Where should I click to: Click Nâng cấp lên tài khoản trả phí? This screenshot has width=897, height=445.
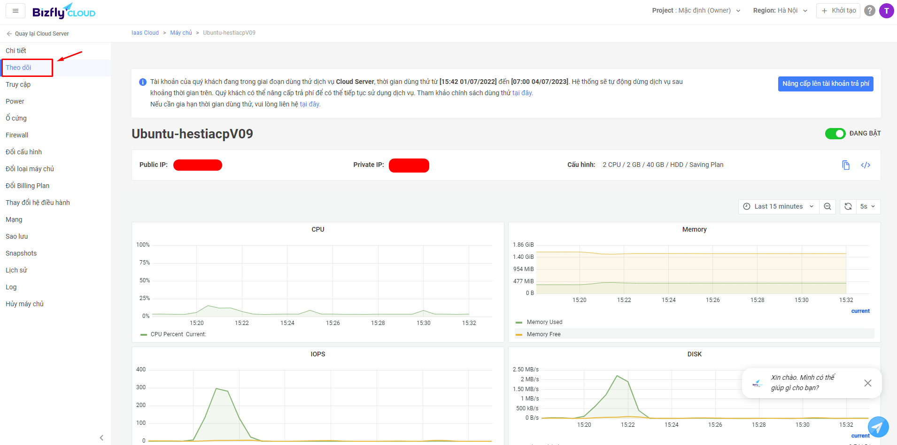point(826,84)
